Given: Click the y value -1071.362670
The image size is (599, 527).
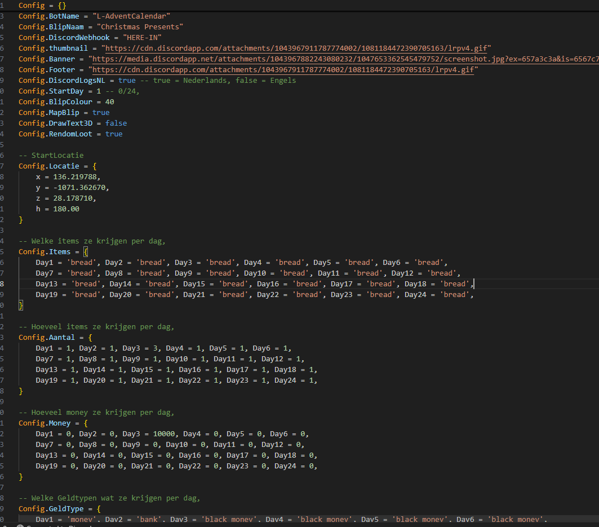Looking at the screenshot, I should tap(79, 187).
